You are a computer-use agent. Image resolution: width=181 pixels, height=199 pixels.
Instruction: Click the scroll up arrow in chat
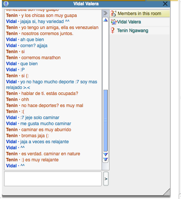click(x=105, y=20)
